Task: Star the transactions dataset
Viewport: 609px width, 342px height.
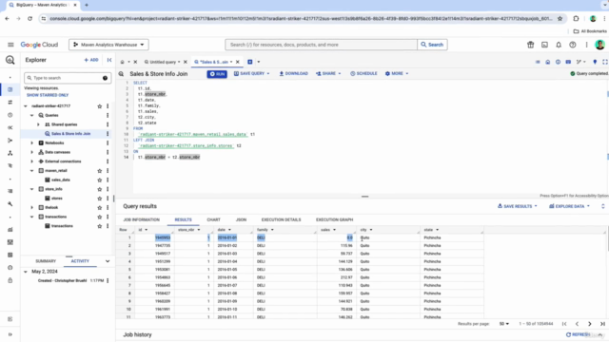Action: point(99,217)
